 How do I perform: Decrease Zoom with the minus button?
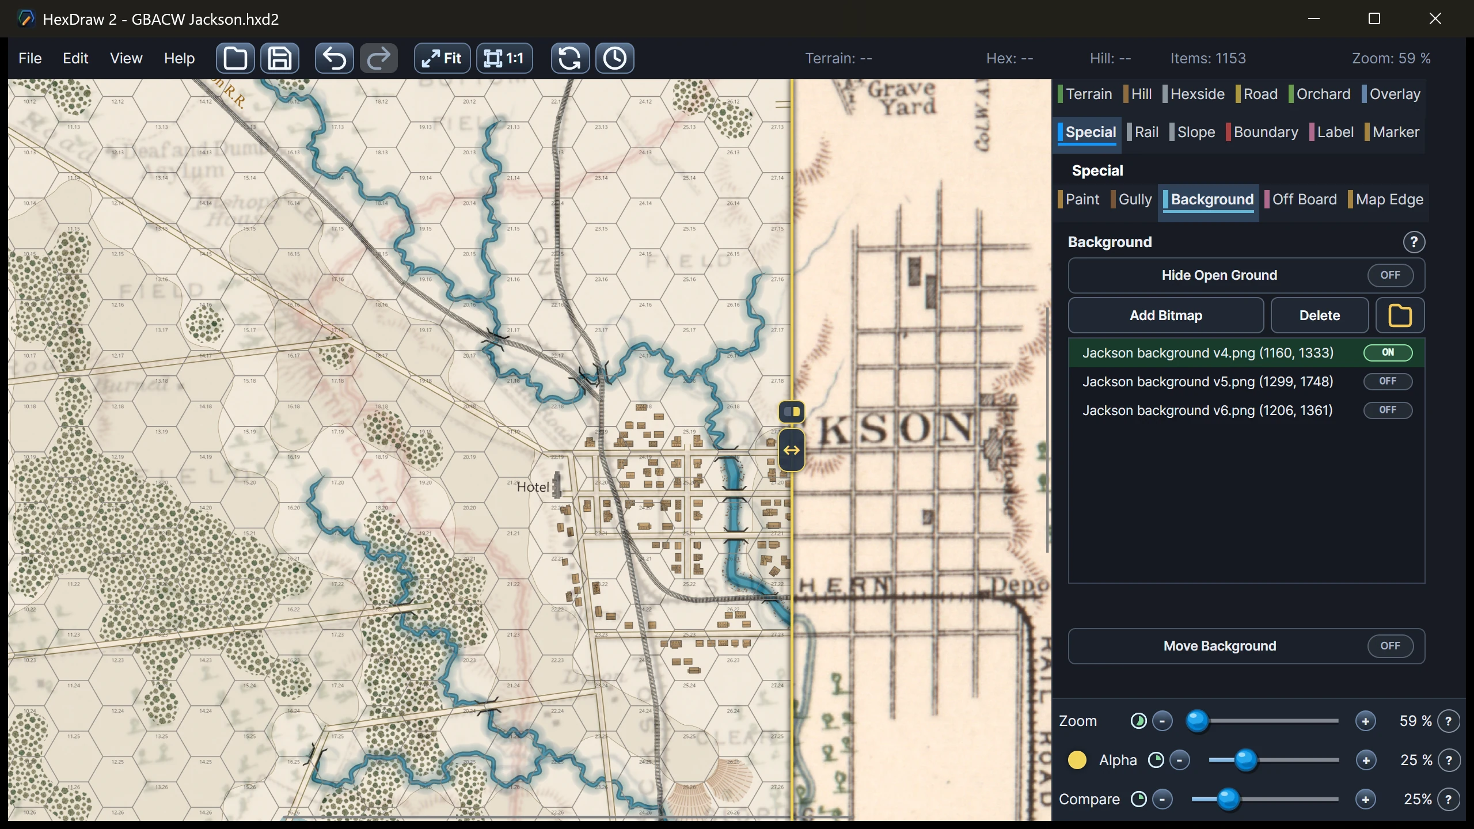tap(1162, 721)
